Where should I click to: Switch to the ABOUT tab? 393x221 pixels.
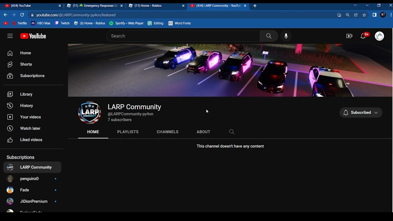pyautogui.click(x=203, y=132)
